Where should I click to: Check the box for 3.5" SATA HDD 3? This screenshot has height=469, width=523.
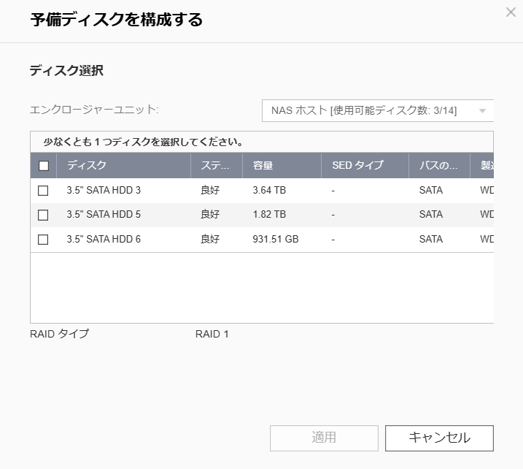[43, 191]
